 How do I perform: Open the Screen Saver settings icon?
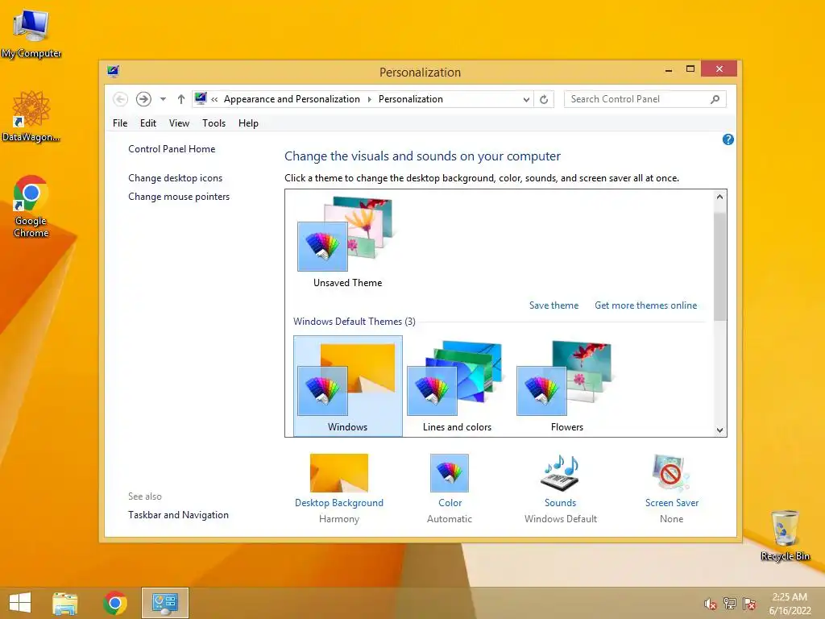(671, 472)
